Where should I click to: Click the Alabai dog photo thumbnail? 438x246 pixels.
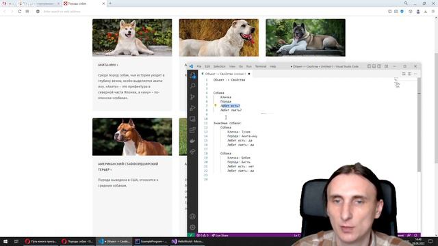click(219, 38)
